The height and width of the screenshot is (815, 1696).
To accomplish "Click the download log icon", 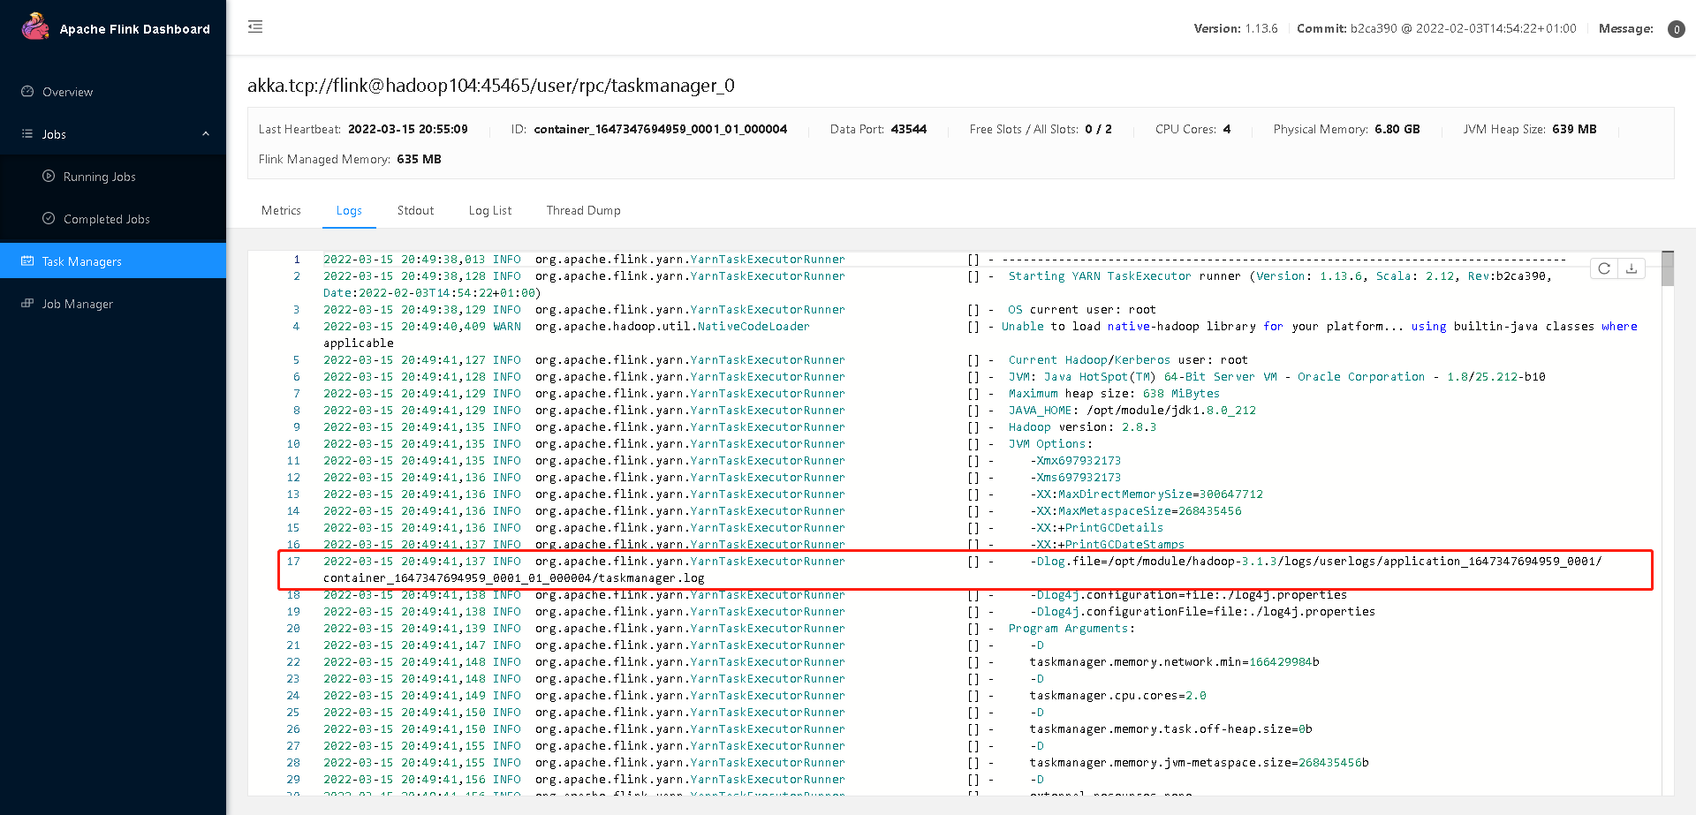I will click(1632, 268).
